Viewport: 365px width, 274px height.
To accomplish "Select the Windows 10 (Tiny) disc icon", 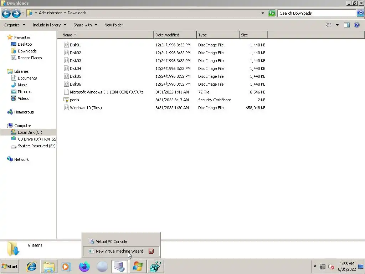I will 66,108.
